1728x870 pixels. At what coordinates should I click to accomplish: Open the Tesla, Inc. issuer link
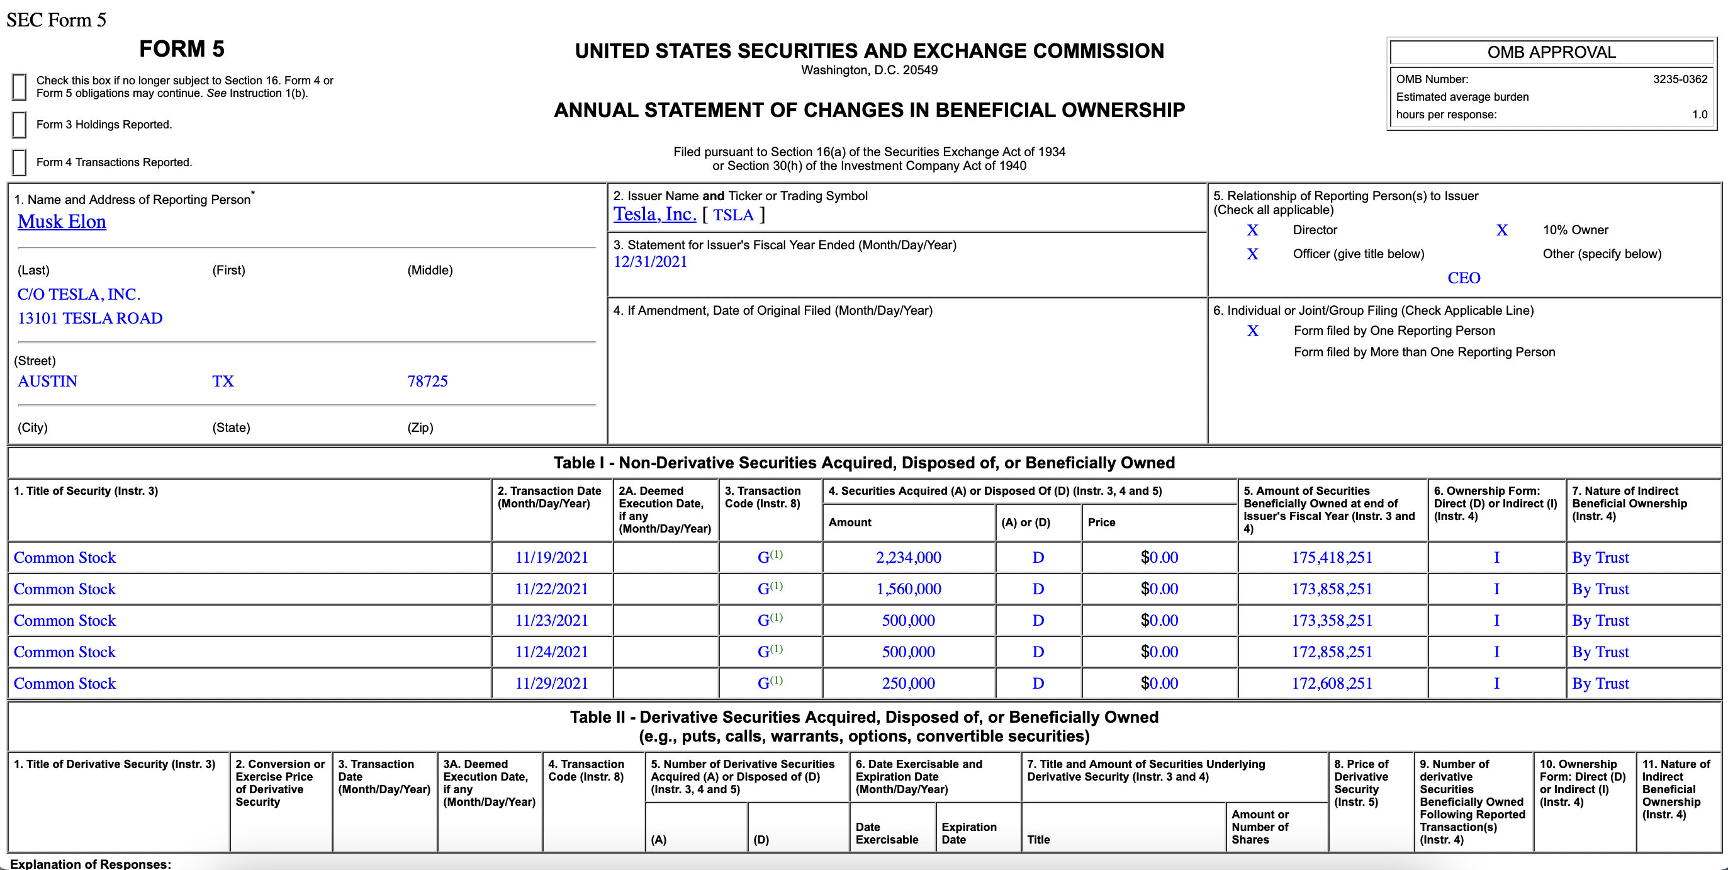point(654,214)
